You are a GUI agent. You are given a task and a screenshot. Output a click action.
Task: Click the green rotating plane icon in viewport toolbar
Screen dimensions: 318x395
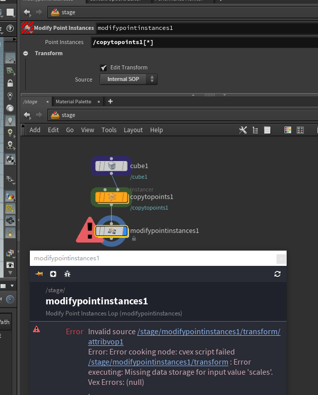pyautogui.click(x=10, y=71)
